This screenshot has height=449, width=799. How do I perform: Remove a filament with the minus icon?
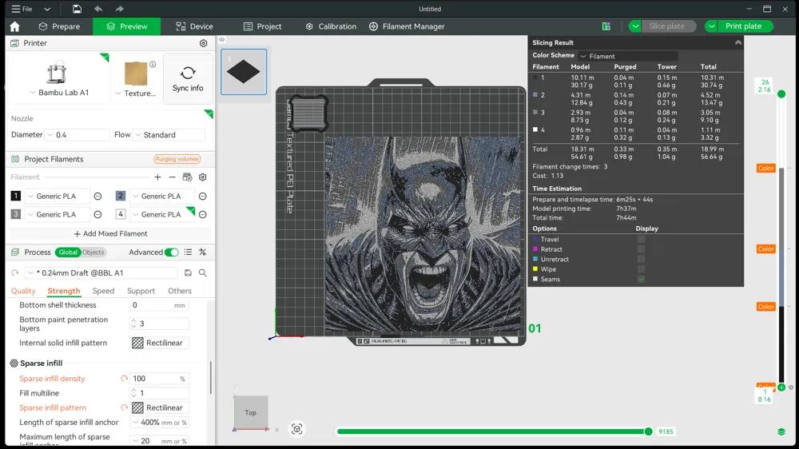173,177
